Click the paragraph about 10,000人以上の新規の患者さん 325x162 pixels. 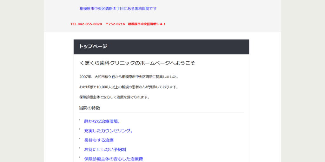pyautogui.click(x=129, y=87)
